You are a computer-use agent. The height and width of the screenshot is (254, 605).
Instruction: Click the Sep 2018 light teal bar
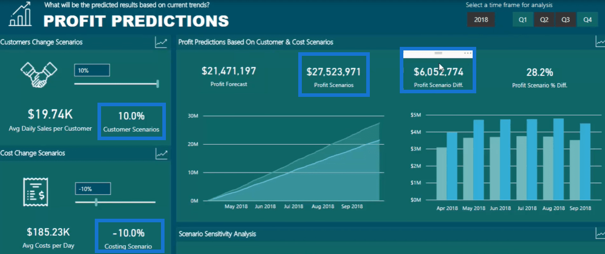[x=575, y=170]
